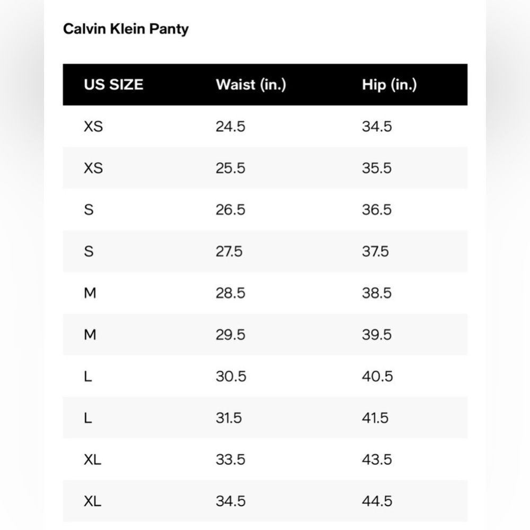Click the Calvin Klein Panty title
530x530 pixels.
click(126, 29)
